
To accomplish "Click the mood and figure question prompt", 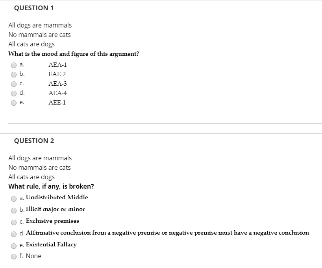I will click(x=73, y=54).
